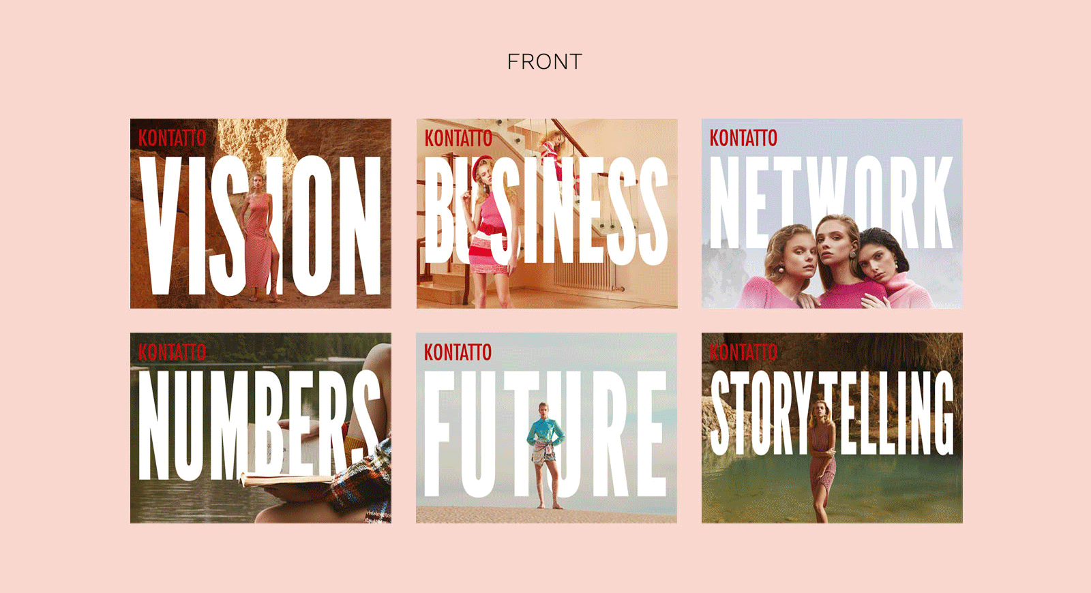Click the KONTATTO logo on the NUMBERS card
Image resolution: width=1091 pixels, height=593 pixels.
[x=172, y=352]
